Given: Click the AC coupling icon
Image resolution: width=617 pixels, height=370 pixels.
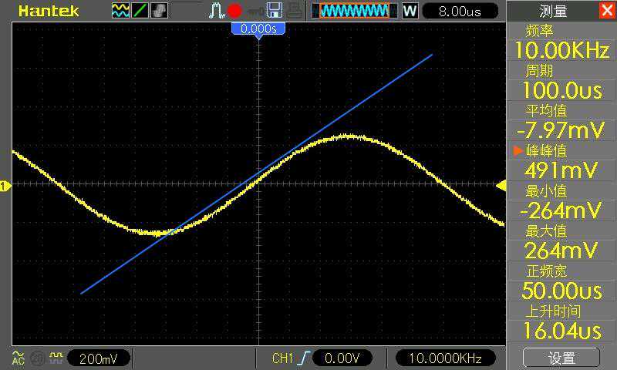Looking at the screenshot, I should coord(18,358).
